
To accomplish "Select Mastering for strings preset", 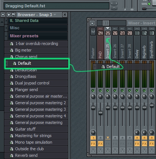I will pos(36,136).
